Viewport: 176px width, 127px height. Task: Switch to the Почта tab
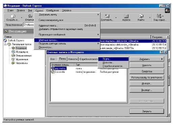point(62,59)
